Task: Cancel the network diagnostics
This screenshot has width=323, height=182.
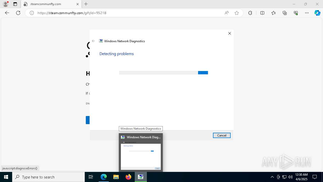Action: (x=222, y=135)
